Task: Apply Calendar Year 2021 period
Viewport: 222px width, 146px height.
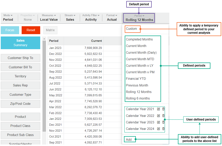Action: pyautogui.click(x=140, y=109)
